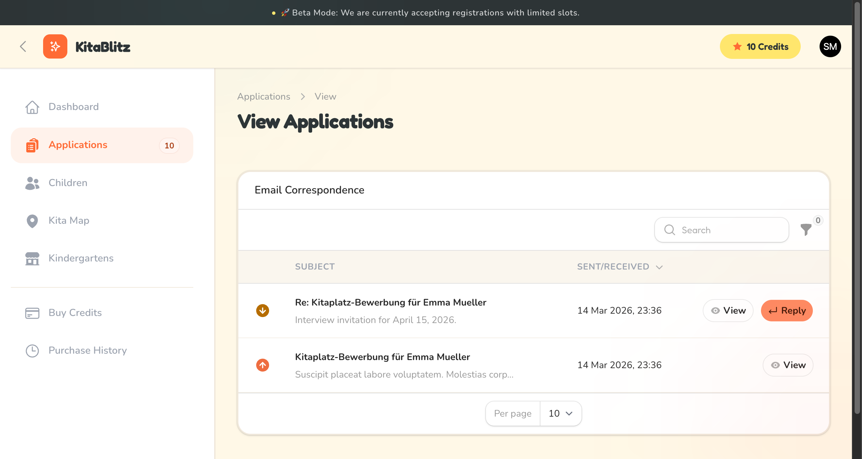Click the Kita Map pin icon
Image resolution: width=862 pixels, height=459 pixels.
[32, 221]
